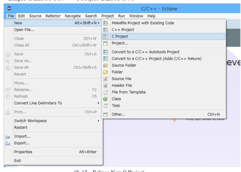Choose Open File... entry
This screenshot has width=241, height=172.
[x=53, y=30]
